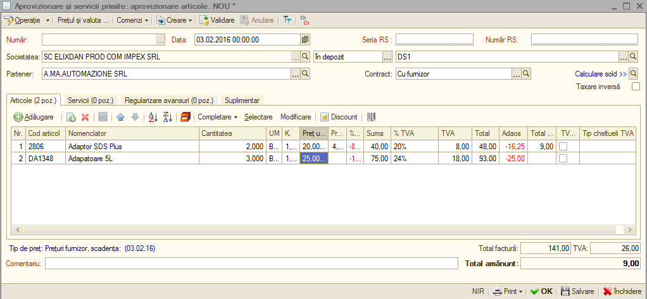Expand the Comenzi dropdown menu
The image size is (647, 299).
pos(132,20)
